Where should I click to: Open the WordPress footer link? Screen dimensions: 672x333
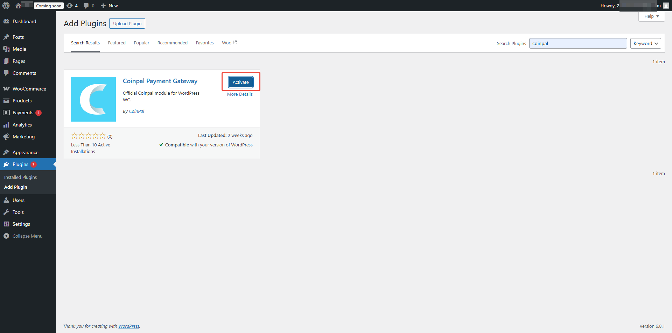(129, 326)
